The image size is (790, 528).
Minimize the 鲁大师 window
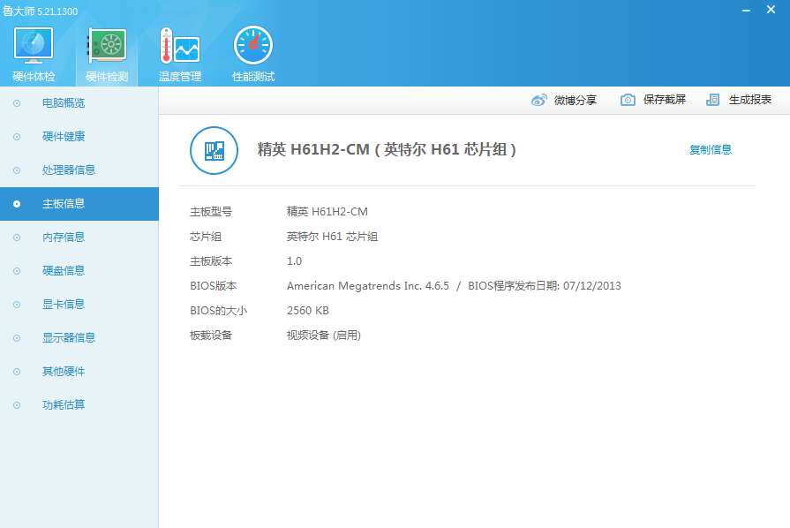point(746,10)
